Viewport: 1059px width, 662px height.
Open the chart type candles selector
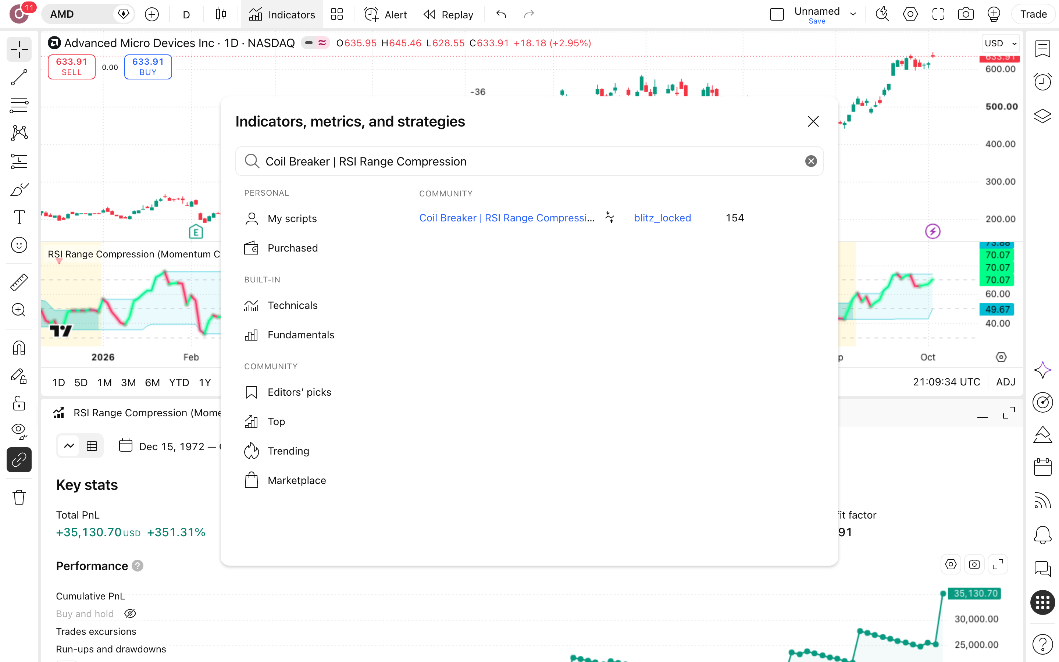click(x=221, y=14)
